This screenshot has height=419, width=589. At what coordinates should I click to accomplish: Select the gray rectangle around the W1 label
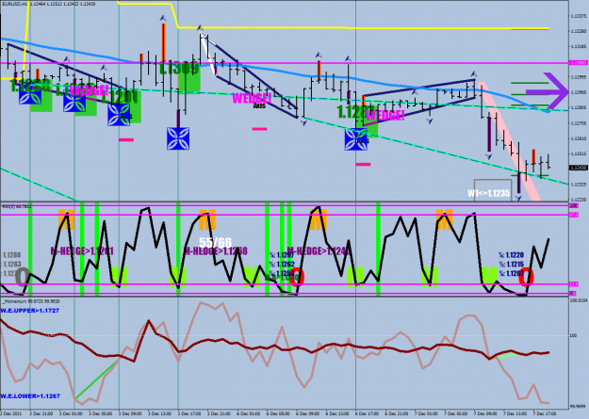click(493, 190)
